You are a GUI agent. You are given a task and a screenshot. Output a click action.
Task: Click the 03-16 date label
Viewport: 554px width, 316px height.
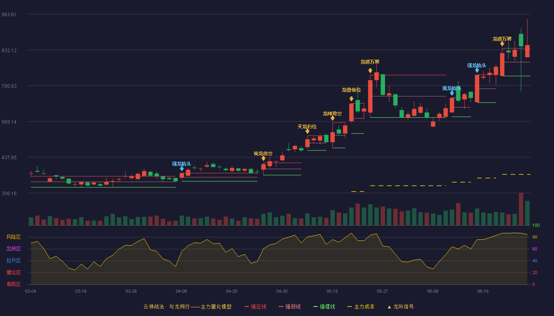coord(81,291)
